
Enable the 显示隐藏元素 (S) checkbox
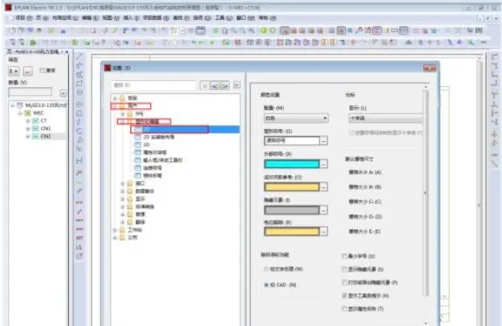pyautogui.click(x=345, y=269)
